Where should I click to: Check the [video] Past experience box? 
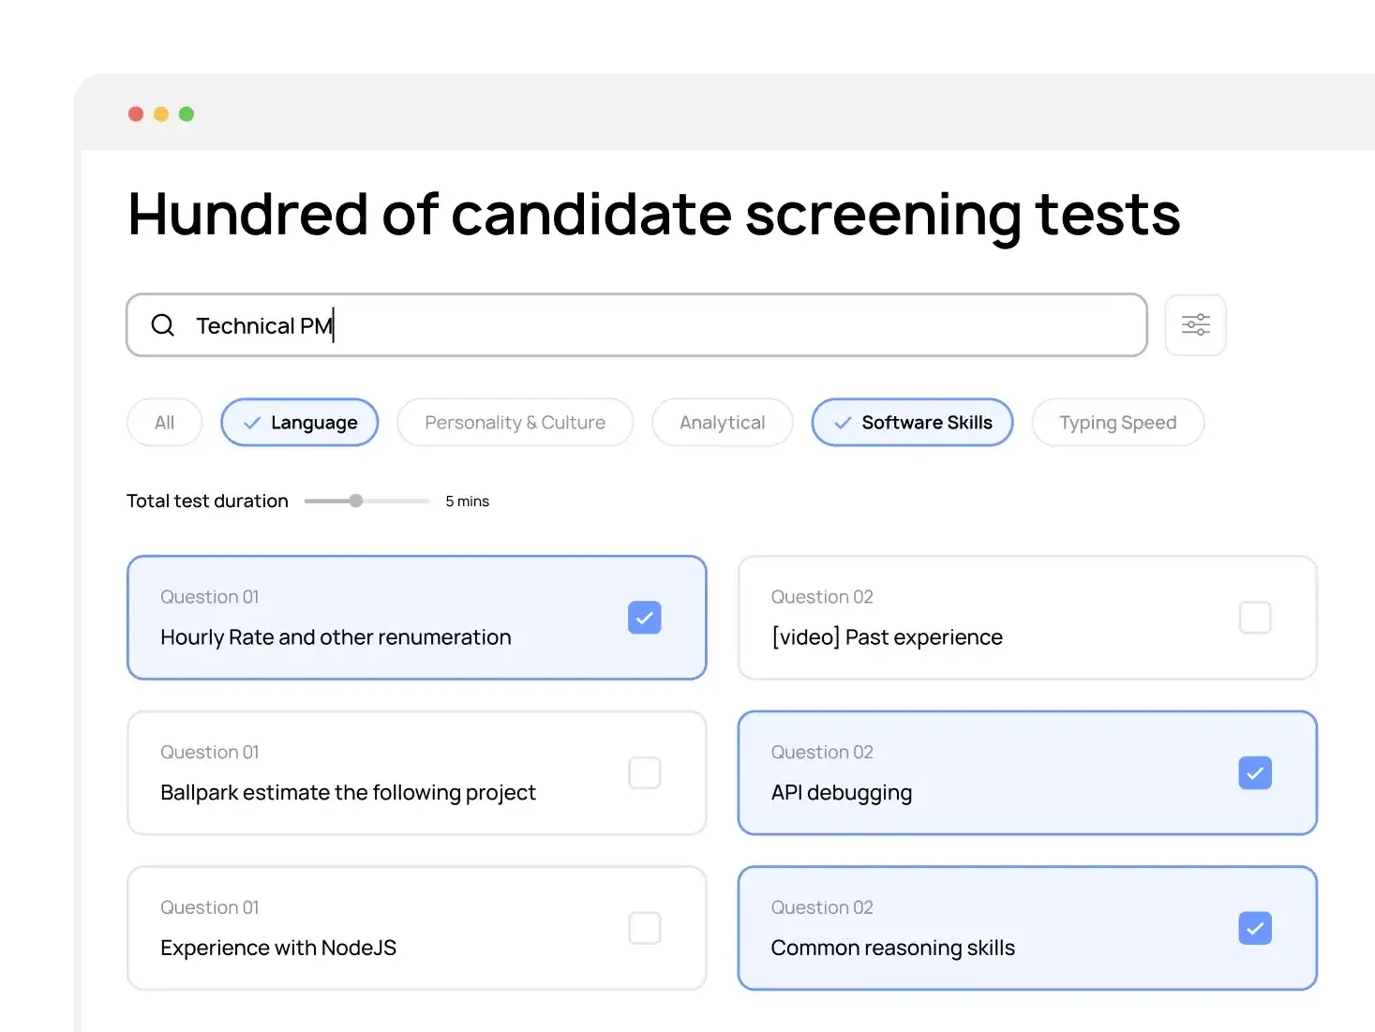tap(1255, 618)
